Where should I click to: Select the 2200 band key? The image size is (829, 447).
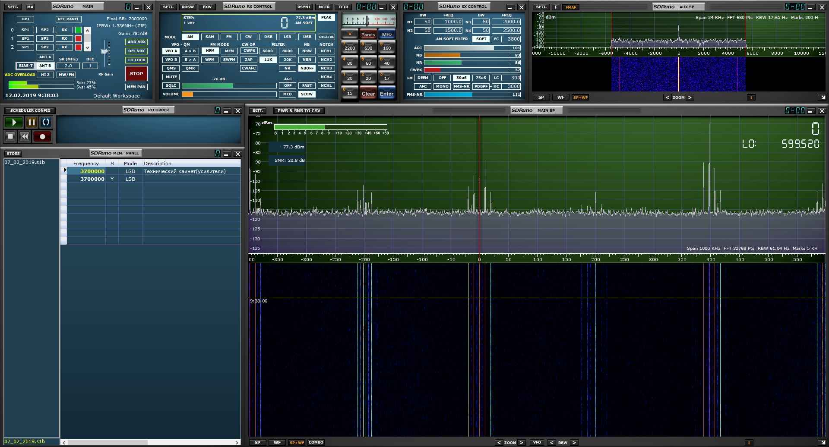[x=350, y=47]
